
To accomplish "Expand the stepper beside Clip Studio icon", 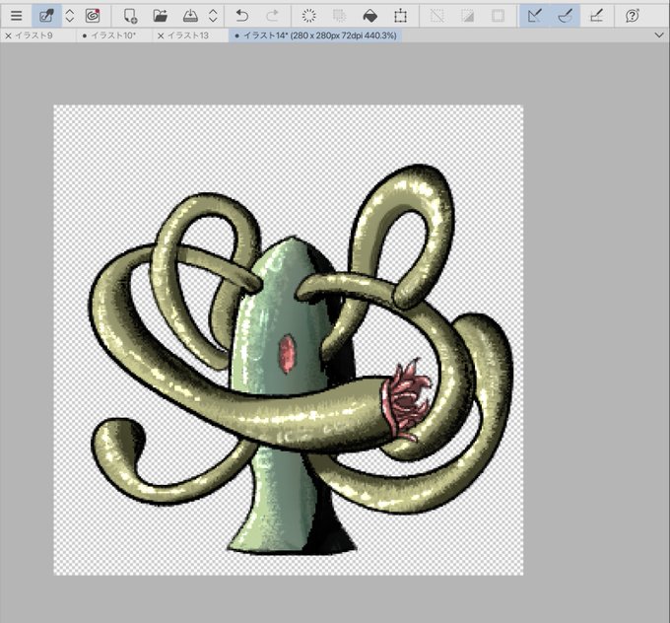I will click(x=70, y=16).
